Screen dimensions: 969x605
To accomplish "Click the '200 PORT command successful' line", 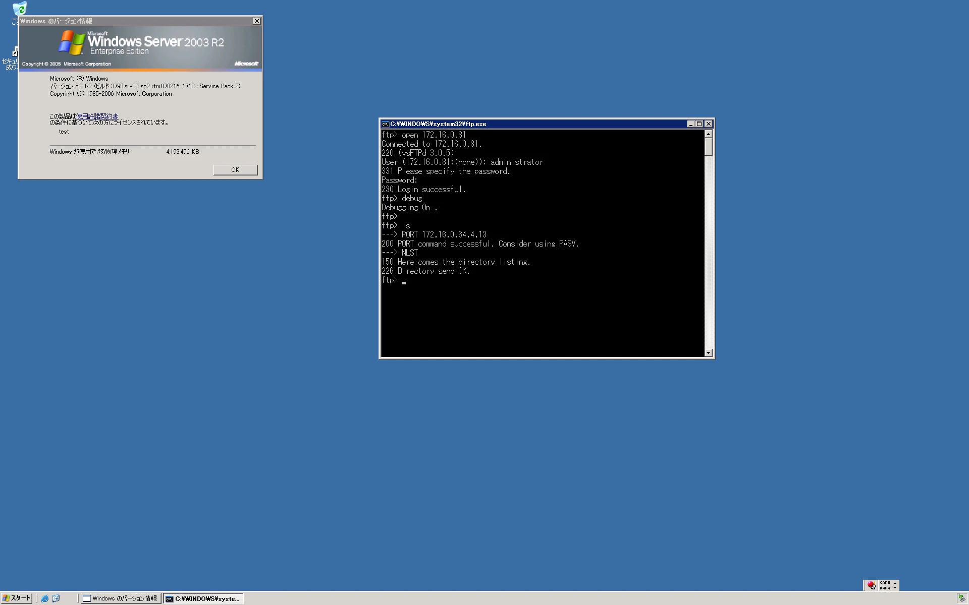I will 480,244.
